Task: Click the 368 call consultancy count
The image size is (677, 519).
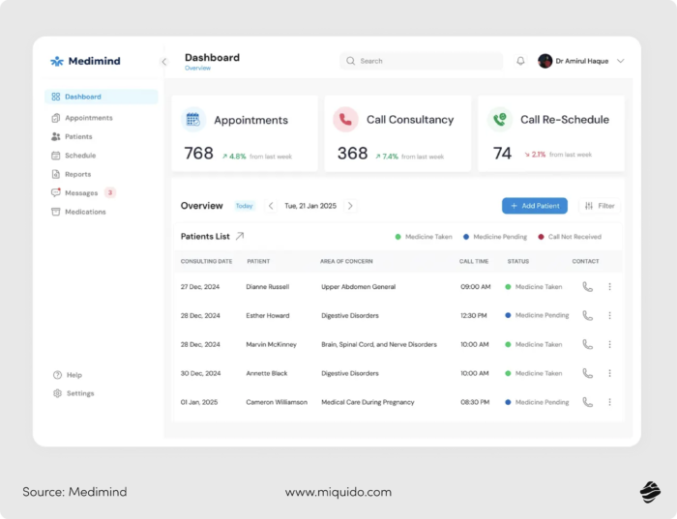Action: coord(352,153)
